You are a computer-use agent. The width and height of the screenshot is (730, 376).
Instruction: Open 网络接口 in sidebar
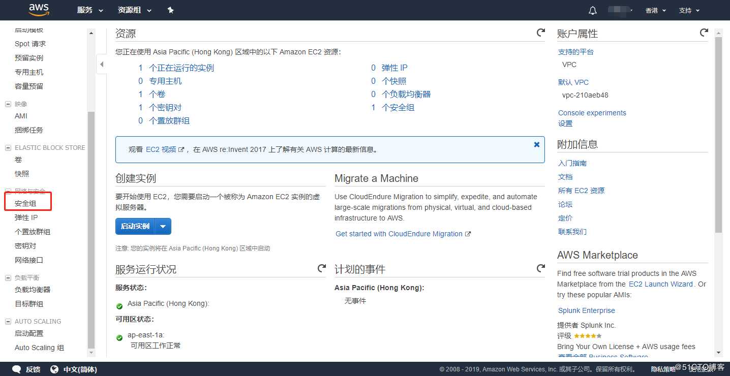click(x=29, y=260)
